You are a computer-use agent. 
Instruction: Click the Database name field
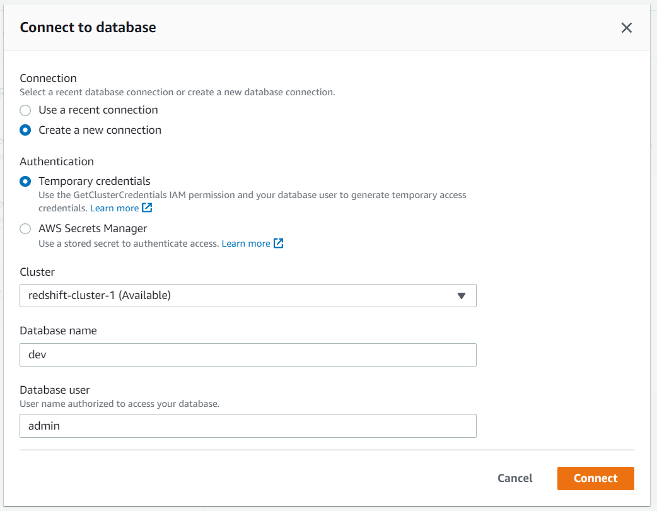pyautogui.click(x=248, y=355)
